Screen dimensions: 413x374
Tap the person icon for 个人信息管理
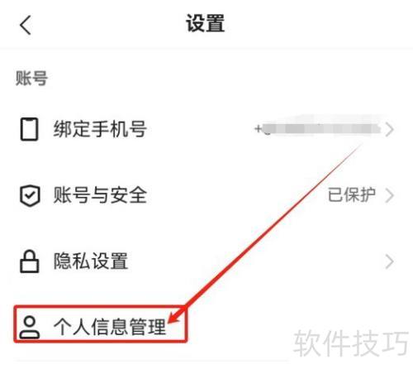30,327
